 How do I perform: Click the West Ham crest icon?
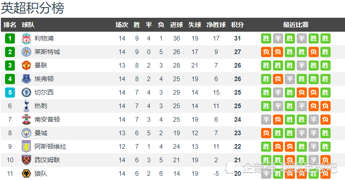(26, 160)
